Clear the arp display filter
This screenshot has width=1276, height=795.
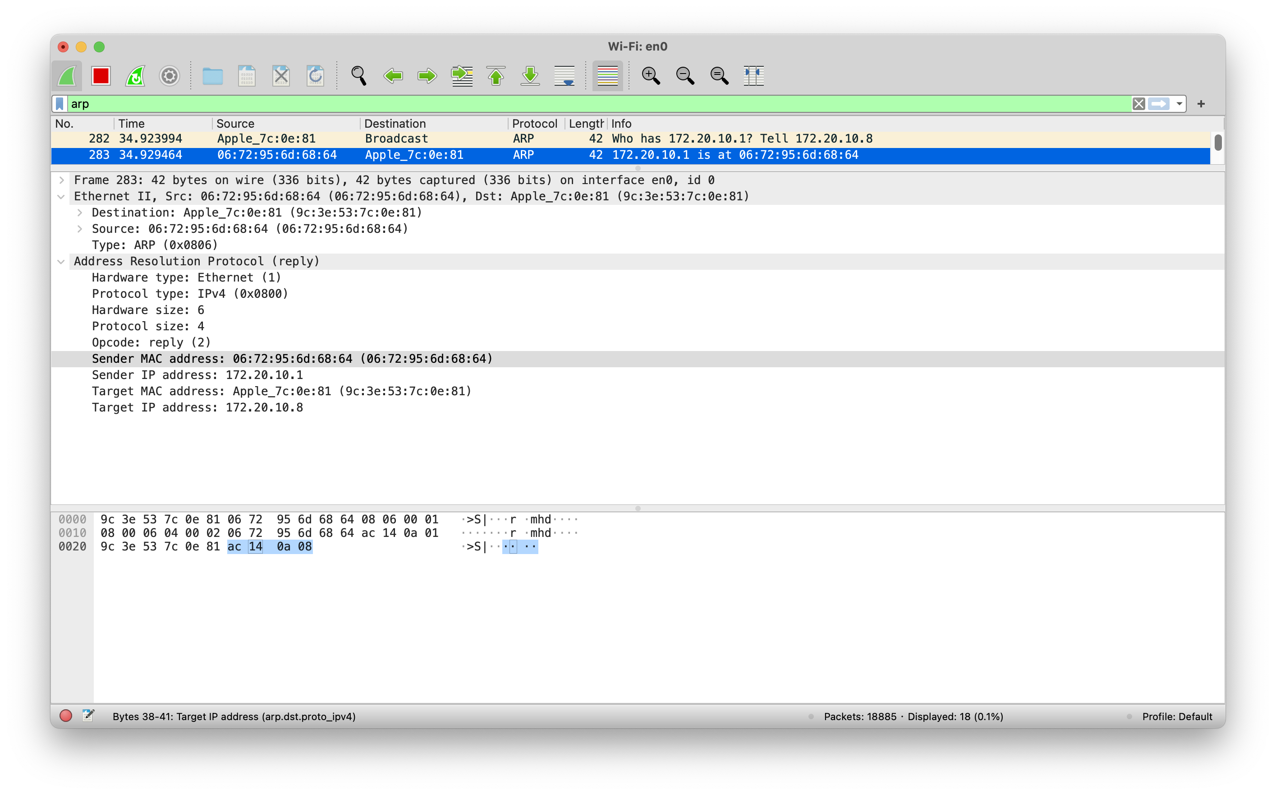(x=1138, y=104)
